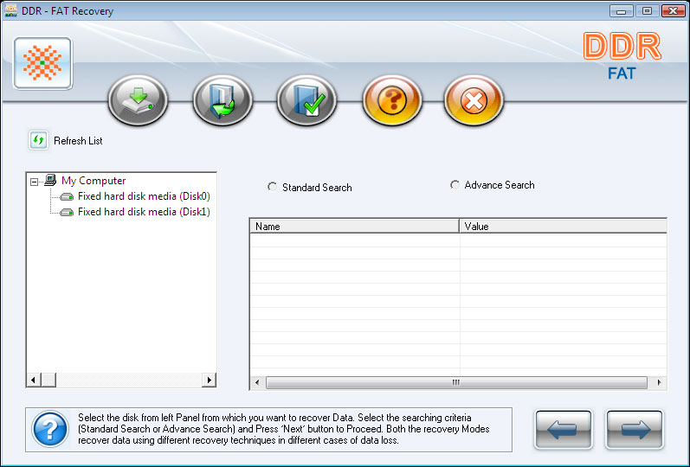690x467 pixels.
Task: Click the Value column header
Action: click(564, 226)
